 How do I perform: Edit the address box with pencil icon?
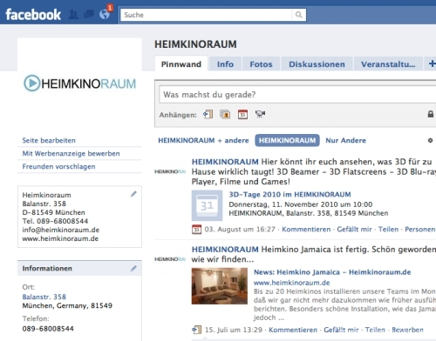tap(133, 194)
